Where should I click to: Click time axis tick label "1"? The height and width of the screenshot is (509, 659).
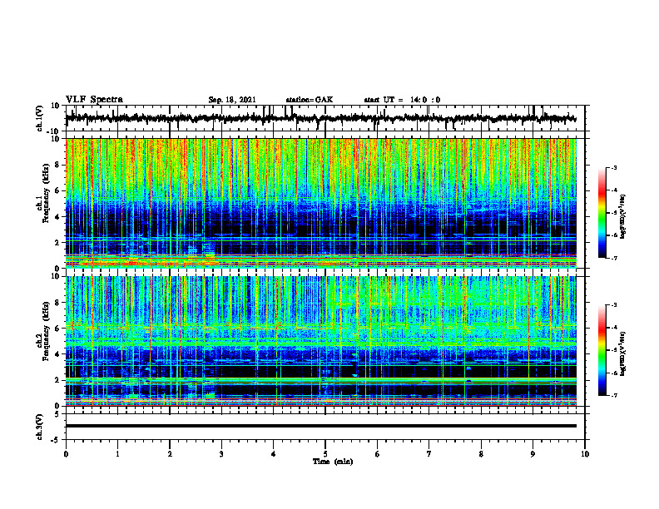[x=117, y=454]
